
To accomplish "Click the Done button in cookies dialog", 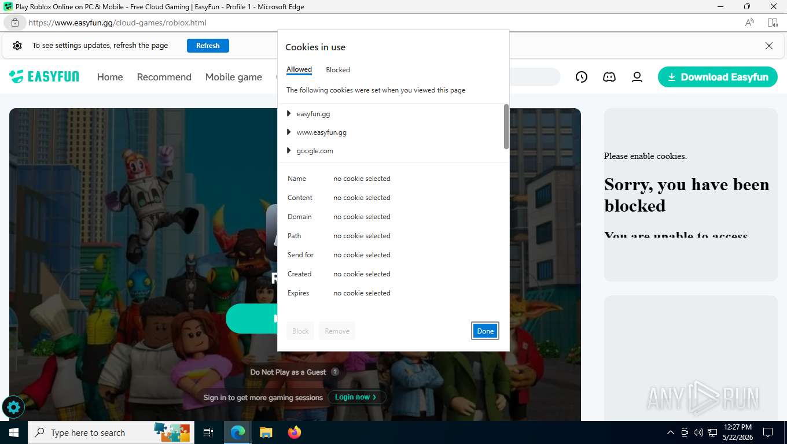I will tap(485, 331).
